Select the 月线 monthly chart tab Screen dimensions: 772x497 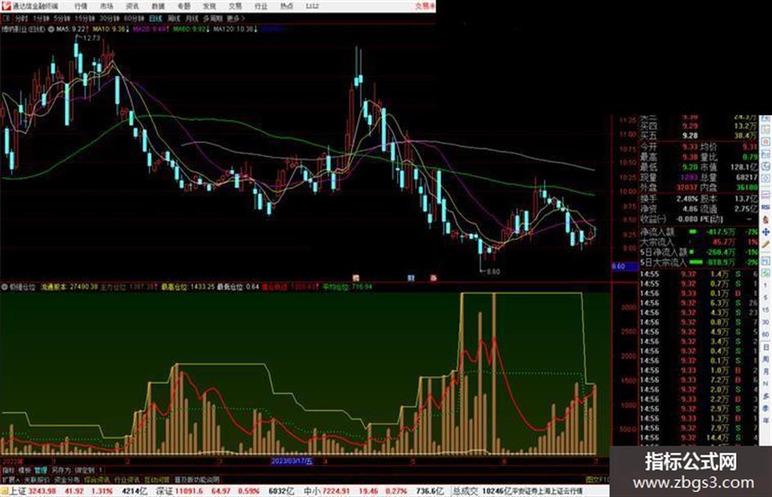pos(191,18)
